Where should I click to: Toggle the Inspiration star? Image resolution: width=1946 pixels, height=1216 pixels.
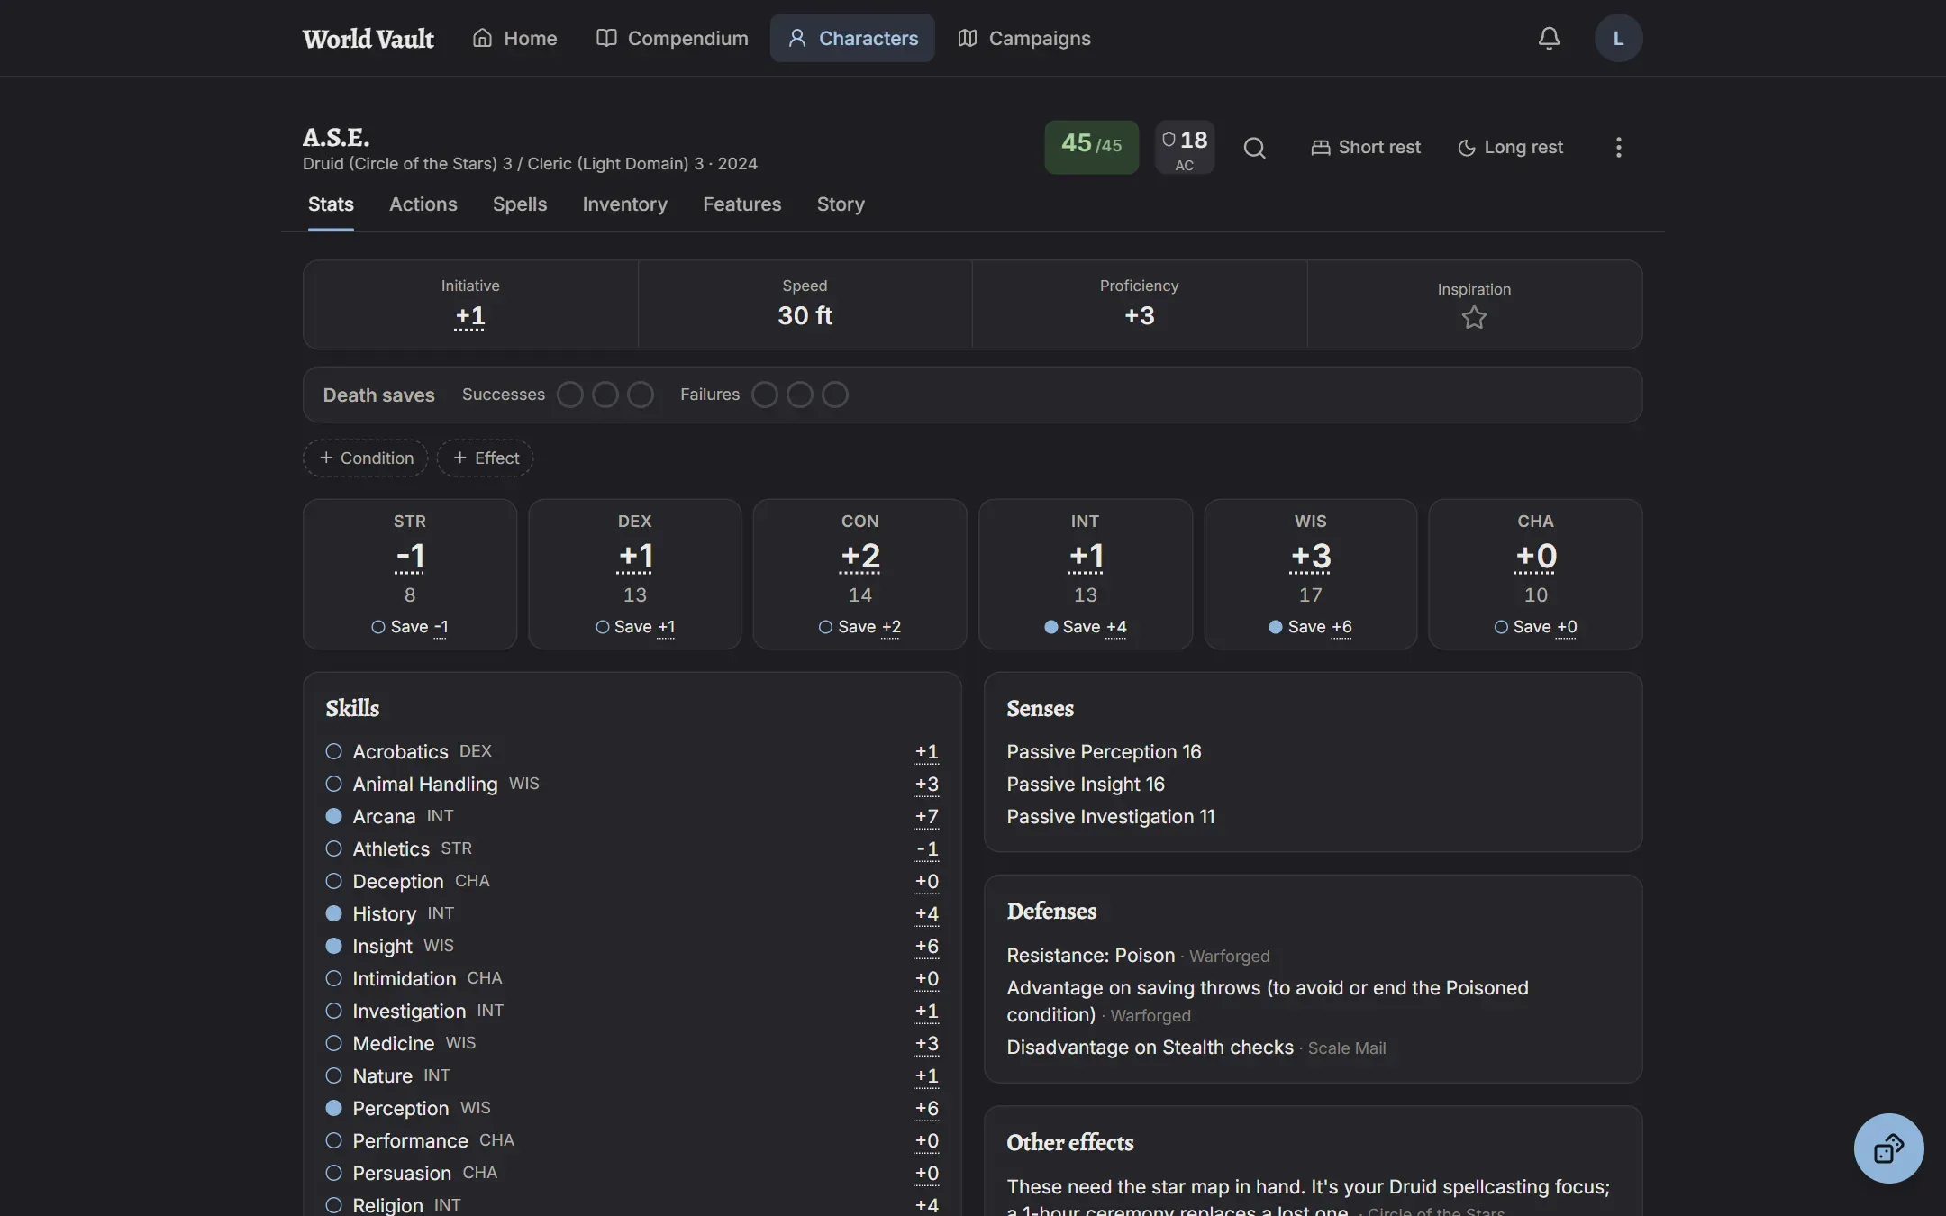click(1474, 317)
